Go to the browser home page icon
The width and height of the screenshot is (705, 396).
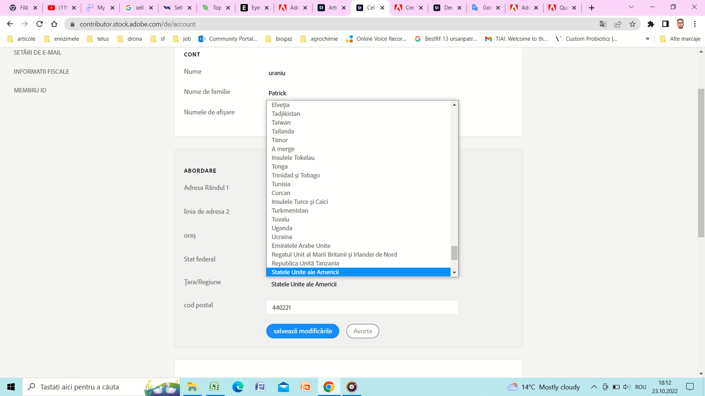pos(54,24)
